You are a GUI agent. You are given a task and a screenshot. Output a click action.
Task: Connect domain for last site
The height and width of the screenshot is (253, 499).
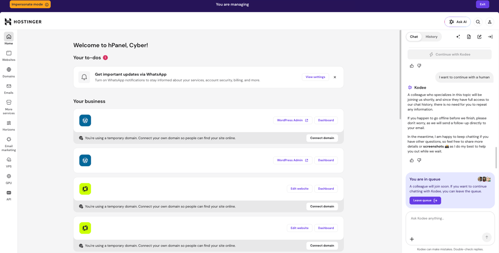click(x=322, y=246)
